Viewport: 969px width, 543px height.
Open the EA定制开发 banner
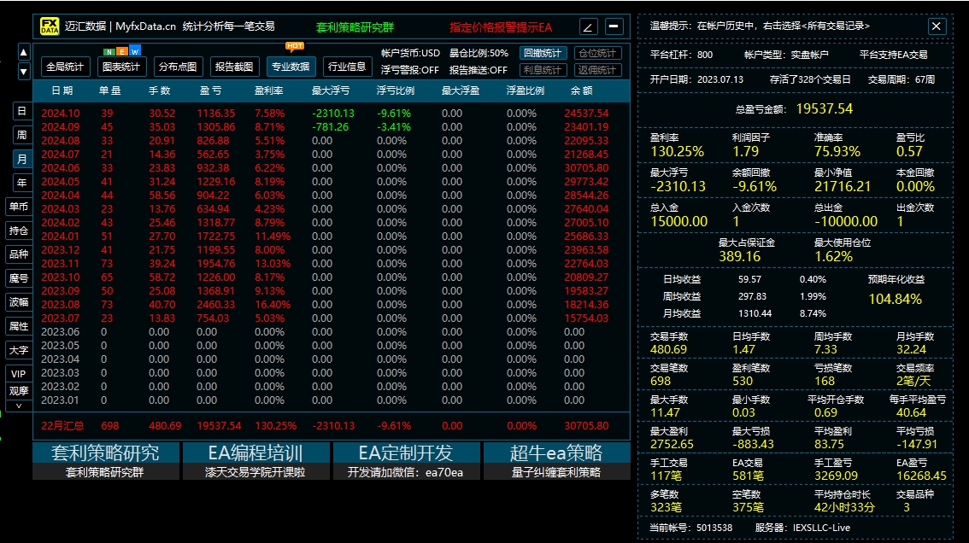click(406, 461)
